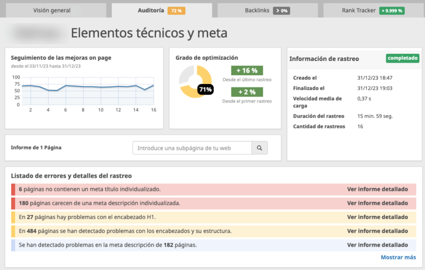This screenshot has height=270, width=425.
Task: Click the magnifying glass search button
Action: click(260, 148)
